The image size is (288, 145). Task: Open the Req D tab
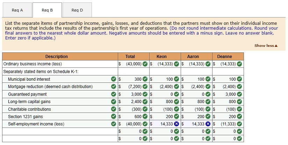tap(77, 10)
